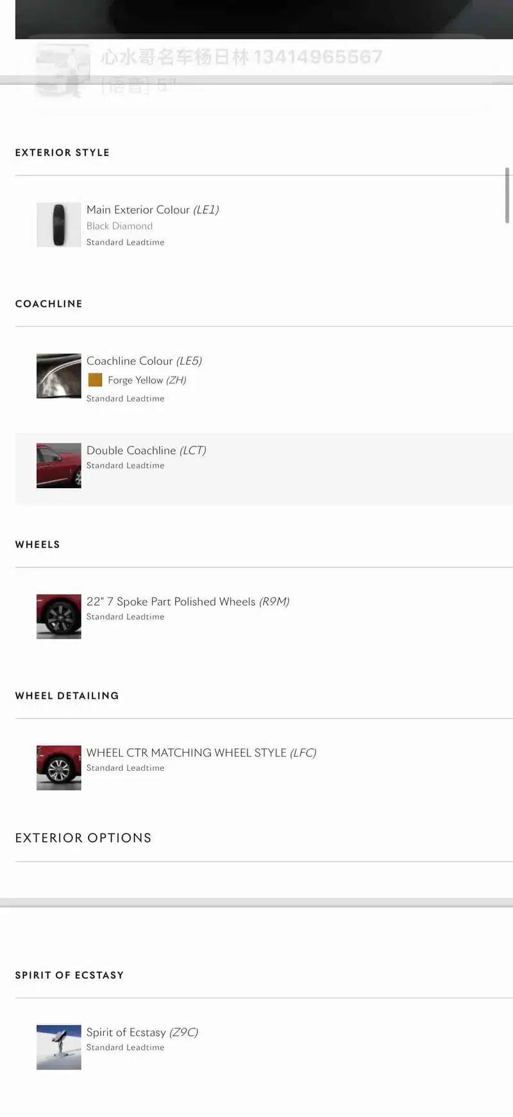Select WHEEL CTR MATCHING WHEEL STYLE option
This screenshot has height=1117, width=513.
(x=201, y=753)
